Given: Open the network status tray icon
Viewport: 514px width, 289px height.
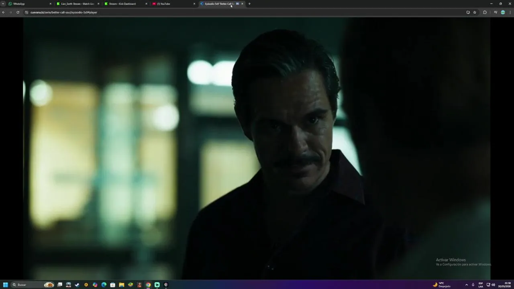Looking at the screenshot, I should (488, 285).
